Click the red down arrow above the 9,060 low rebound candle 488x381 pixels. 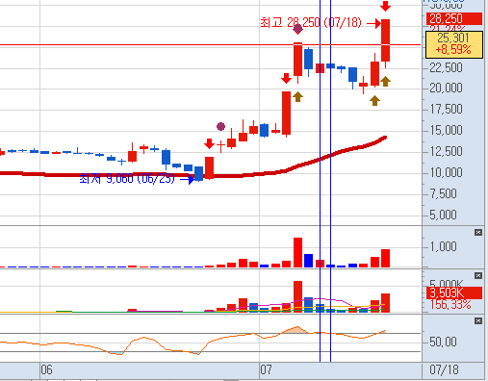(x=209, y=143)
